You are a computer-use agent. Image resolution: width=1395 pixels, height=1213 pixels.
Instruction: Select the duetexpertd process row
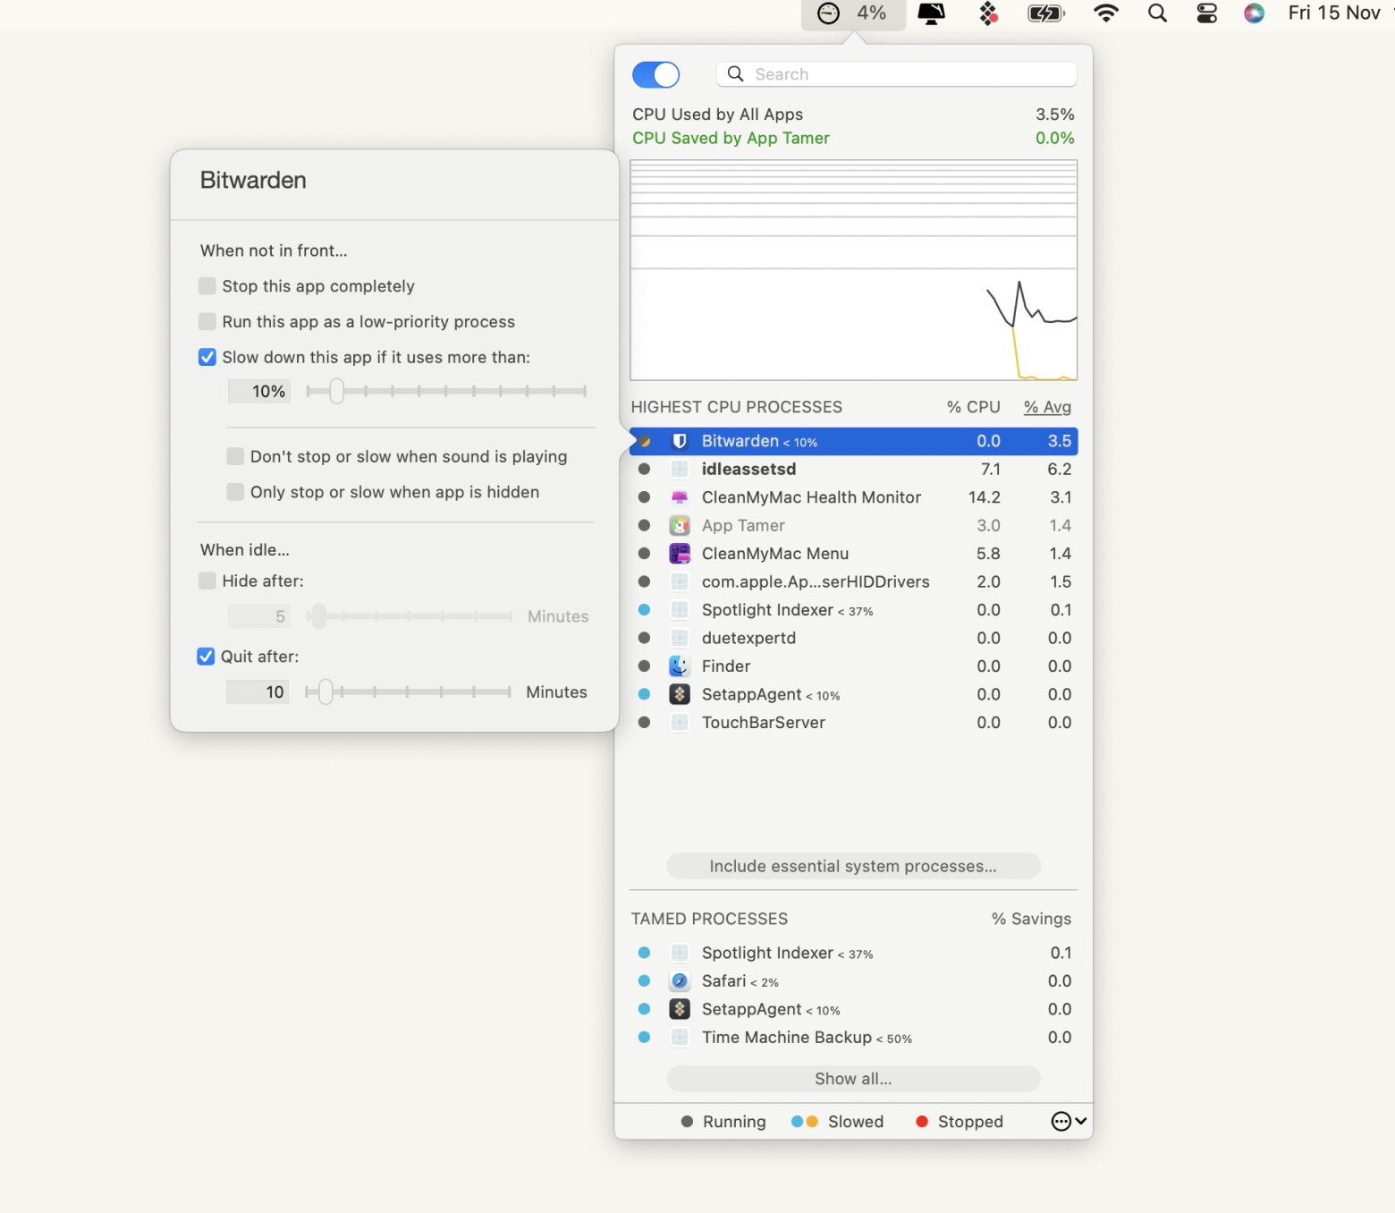[x=853, y=639]
